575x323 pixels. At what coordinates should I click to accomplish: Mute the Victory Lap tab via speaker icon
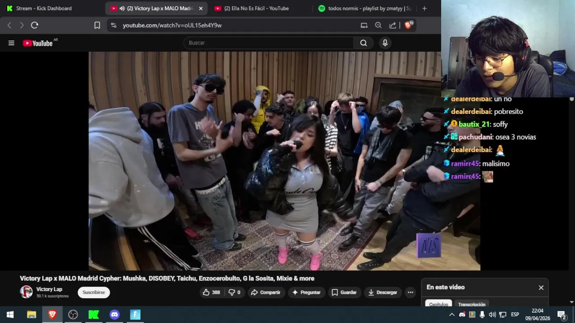tap(122, 8)
